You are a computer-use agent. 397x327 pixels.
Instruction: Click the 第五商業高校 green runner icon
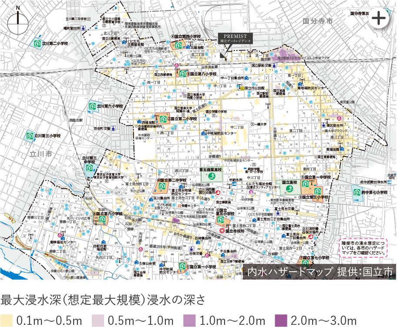pos(212,176)
